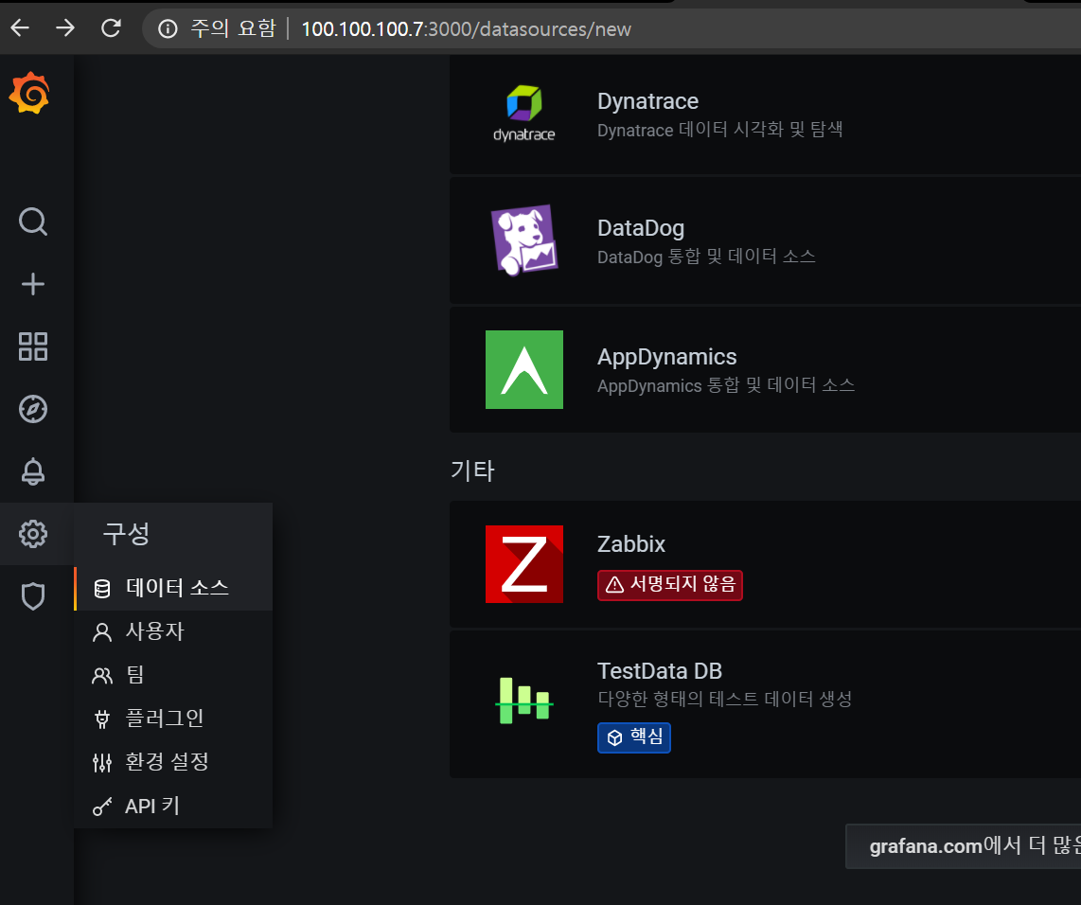1081x905 pixels.
Task: Choose the TestData DB title
Action: pyautogui.click(x=659, y=671)
